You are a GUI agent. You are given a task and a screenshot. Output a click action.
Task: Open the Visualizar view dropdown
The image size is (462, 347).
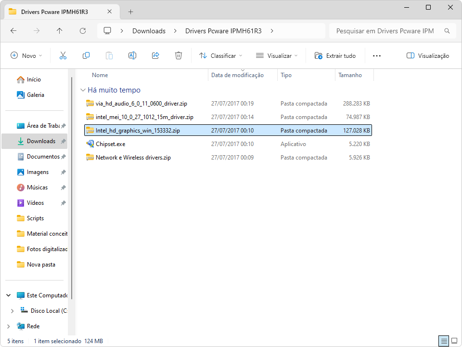pos(277,55)
